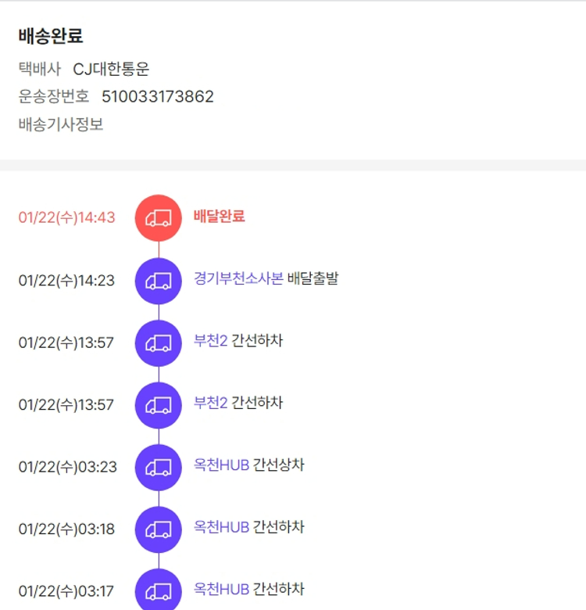
Task: Open 옥천HUB link in the 03:23 entry
Action: [x=221, y=465]
